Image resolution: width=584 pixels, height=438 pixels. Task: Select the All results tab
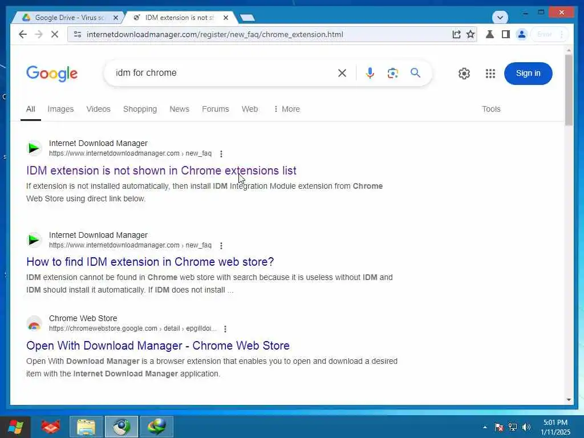pyautogui.click(x=31, y=109)
